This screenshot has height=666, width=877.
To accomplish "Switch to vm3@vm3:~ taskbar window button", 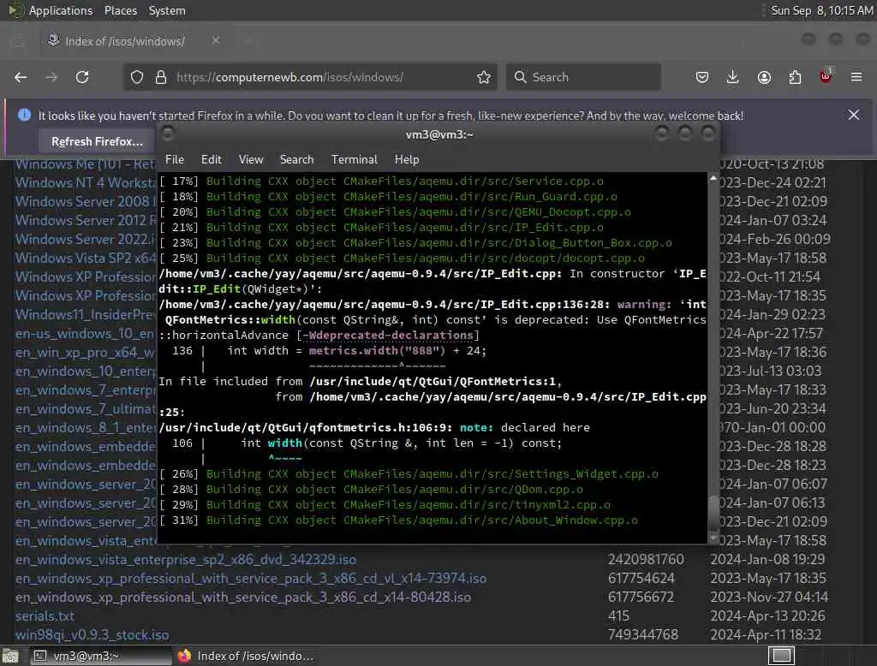I will point(101,656).
